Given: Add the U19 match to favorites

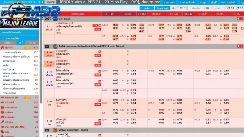Looking at the screenshot, I should click(x=100, y=26).
